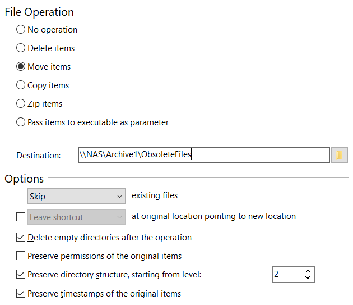Pick the Copy items operation

pyautogui.click(x=21, y=85)
